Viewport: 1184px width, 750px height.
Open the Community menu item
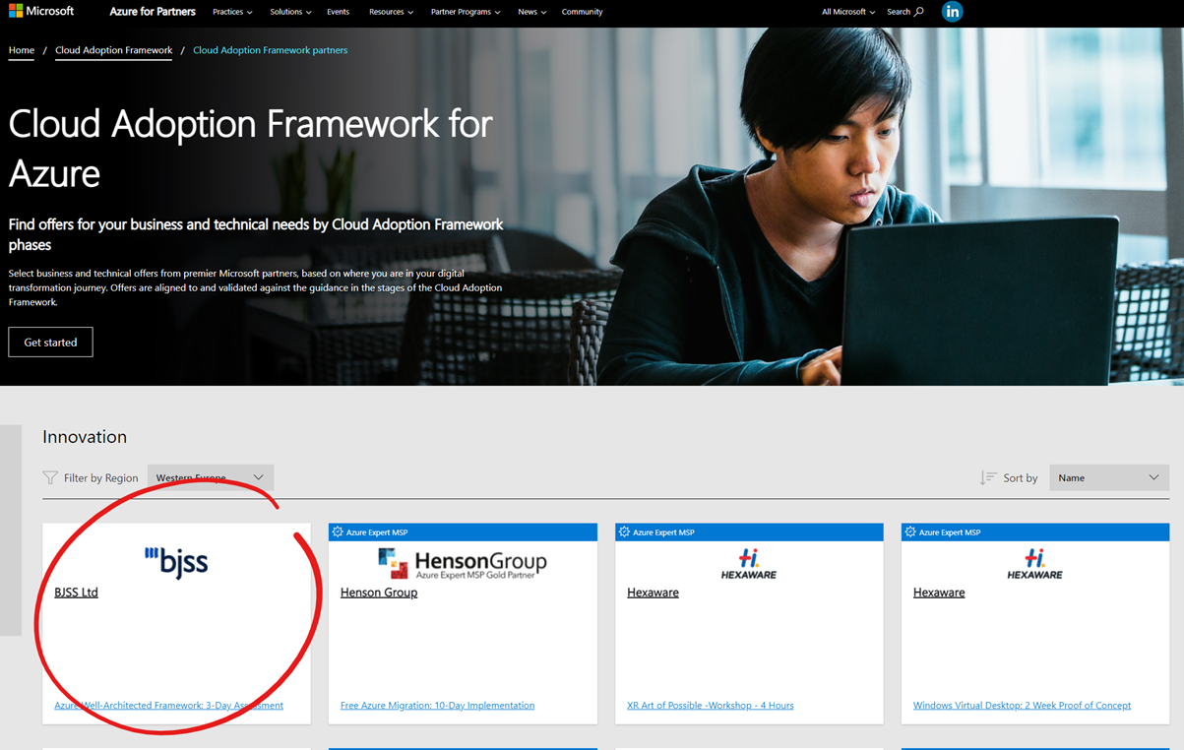click(582, 12)
